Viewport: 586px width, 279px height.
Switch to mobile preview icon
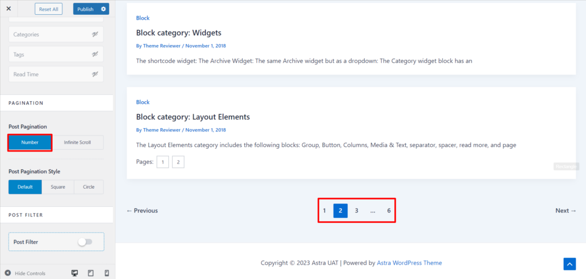pyautogui.click(x=106, y=273)
